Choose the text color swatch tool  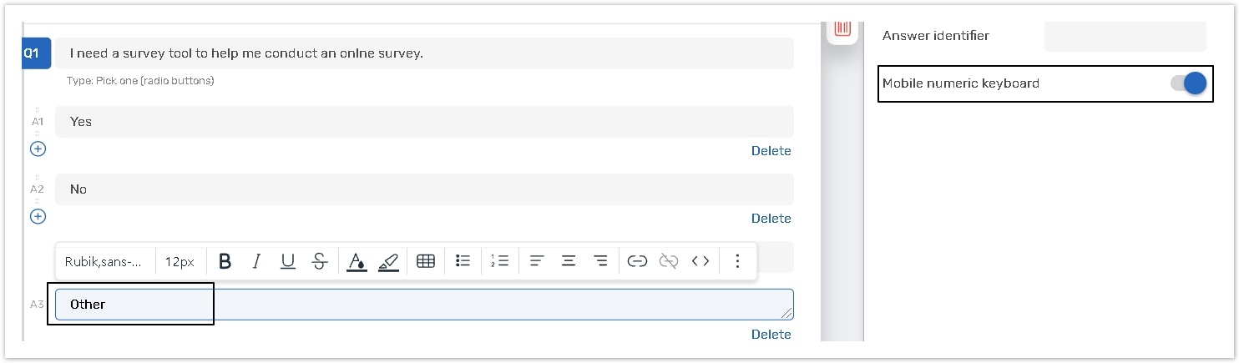(x=357, y=261)
